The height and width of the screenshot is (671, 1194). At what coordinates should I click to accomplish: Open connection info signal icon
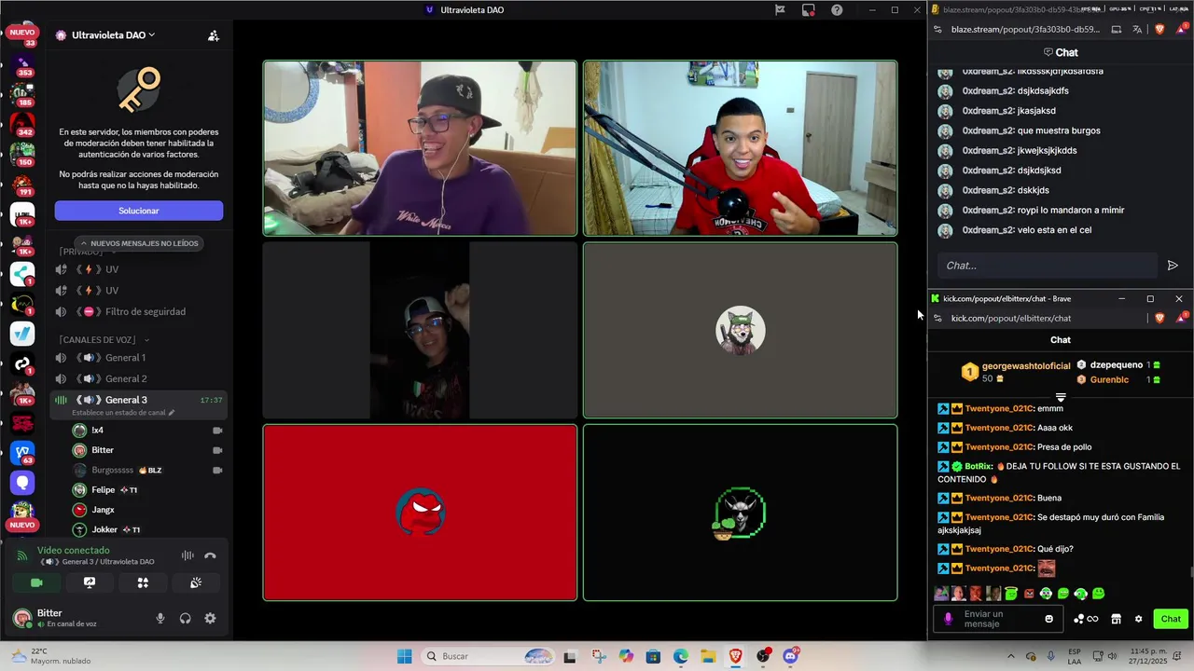pos(22,555)
